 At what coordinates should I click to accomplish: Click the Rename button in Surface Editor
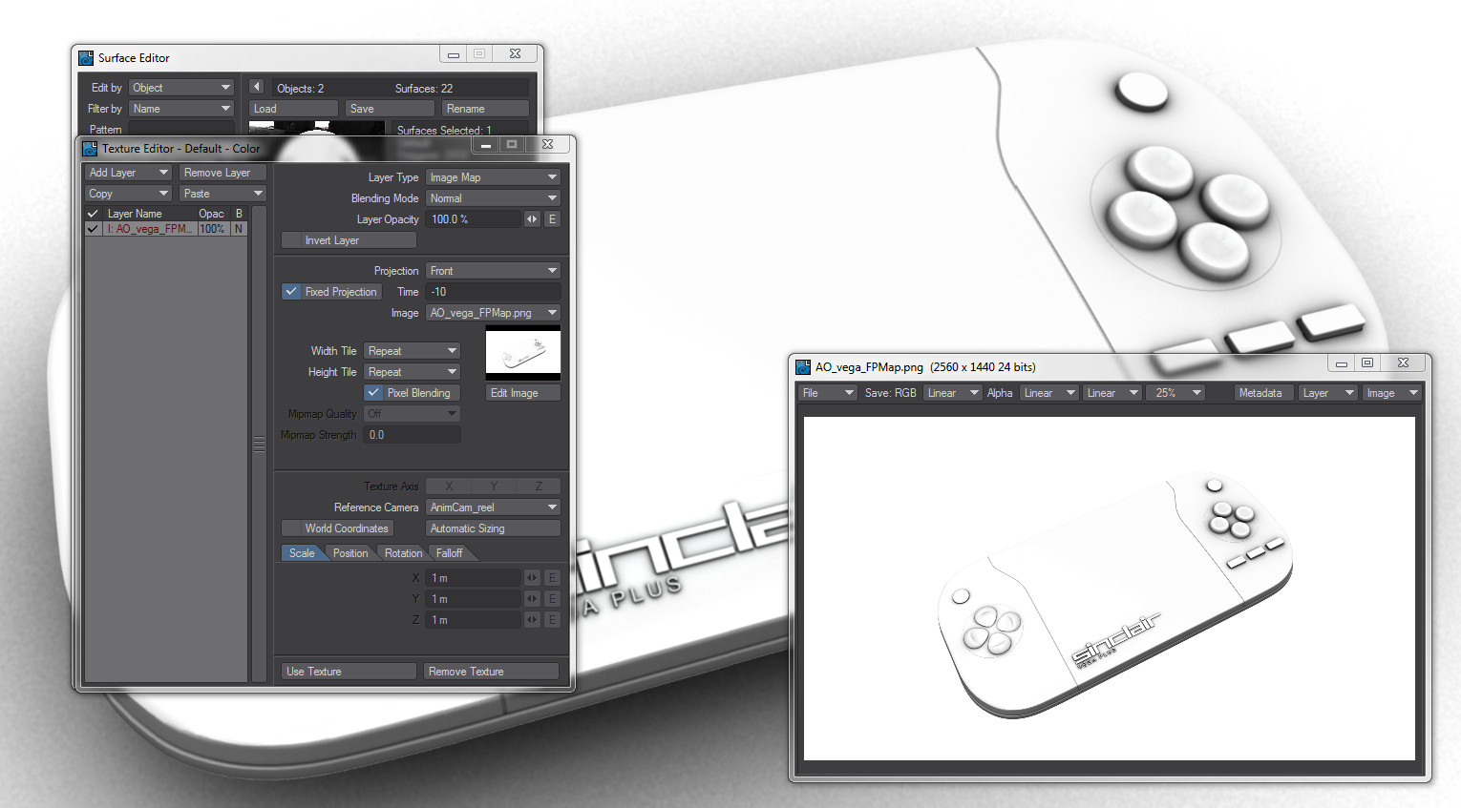coord(485,109)
